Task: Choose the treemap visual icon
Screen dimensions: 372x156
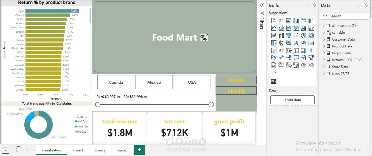Action: (274, 43)
